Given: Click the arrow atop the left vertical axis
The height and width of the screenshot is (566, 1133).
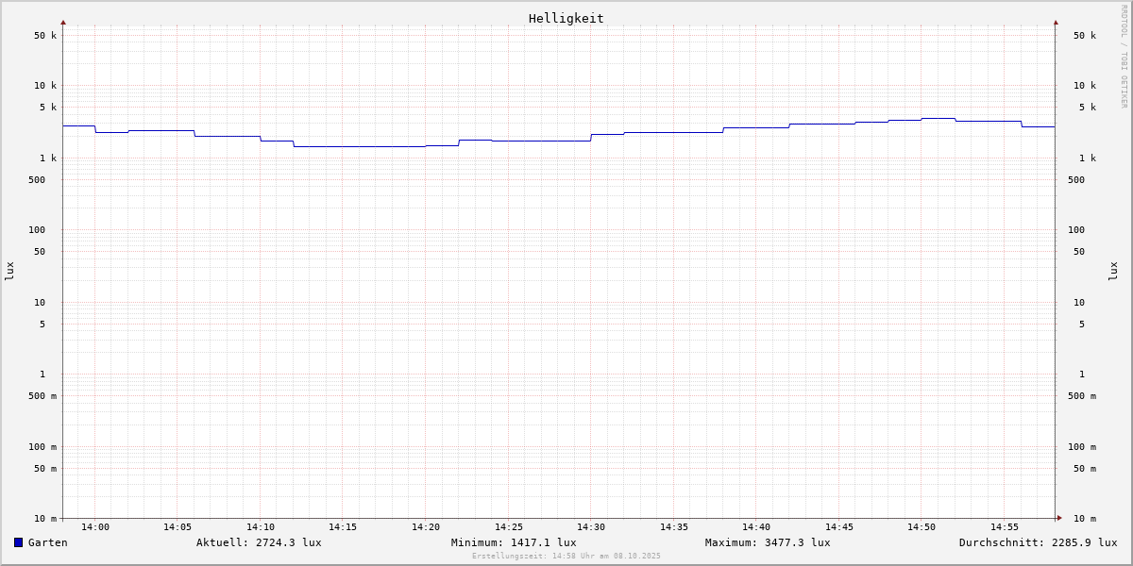Looking at the screenshot, I should (63, 22).
